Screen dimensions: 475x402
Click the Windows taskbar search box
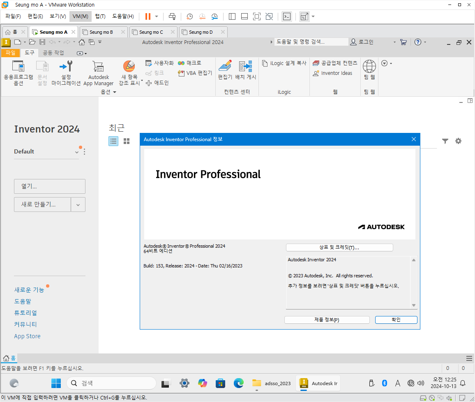click(111, 383)
